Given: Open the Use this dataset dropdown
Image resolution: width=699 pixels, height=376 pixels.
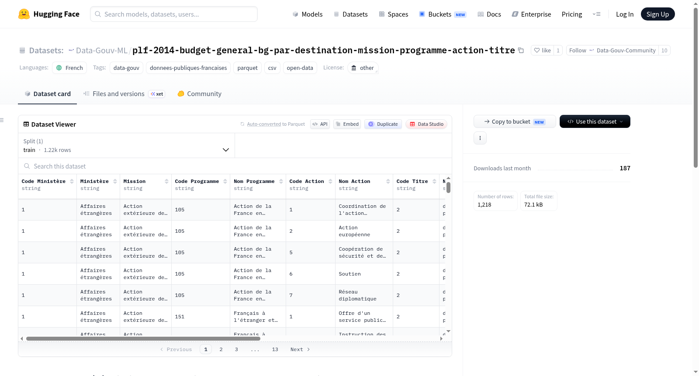Looking at the screenshot, I should pos(595,121).
